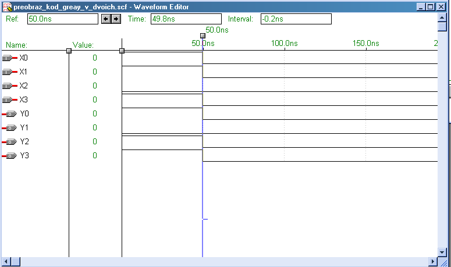Move reference to next transition with right arrow
This screenshot has height=267, width=451.
[116, 19]
